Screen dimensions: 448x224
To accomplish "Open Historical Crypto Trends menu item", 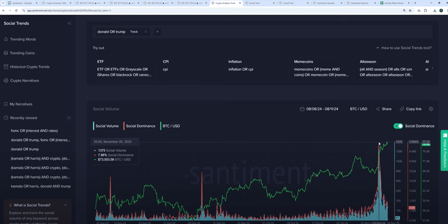I will [29, 67].
